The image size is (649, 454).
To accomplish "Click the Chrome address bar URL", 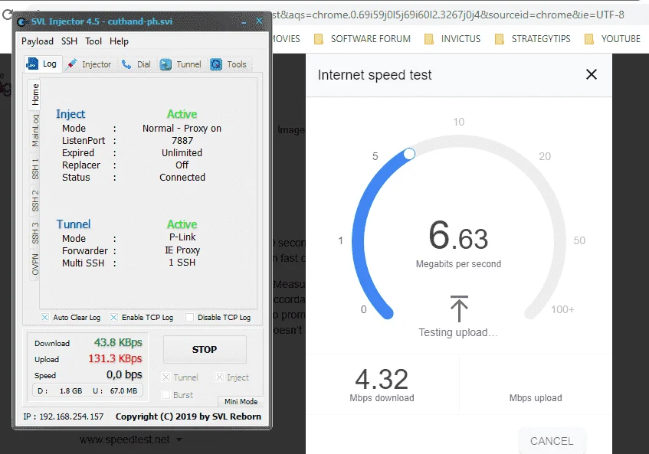I will tap(448, 15).
